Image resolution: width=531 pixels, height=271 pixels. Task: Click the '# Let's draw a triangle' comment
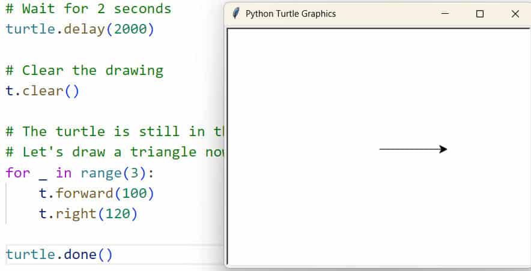(115, 152)
